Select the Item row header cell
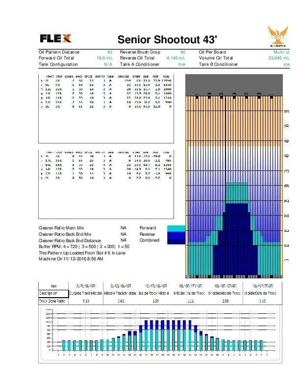This screenshot has height=389, width=300. coord(53,285)
